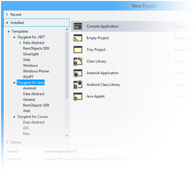195x172 pixels.
Task: Click the Empty Project template name
Action: coord(98,38)
